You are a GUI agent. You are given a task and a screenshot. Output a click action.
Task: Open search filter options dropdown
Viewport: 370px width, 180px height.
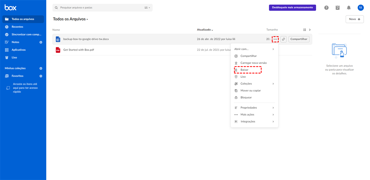[147, 8]
